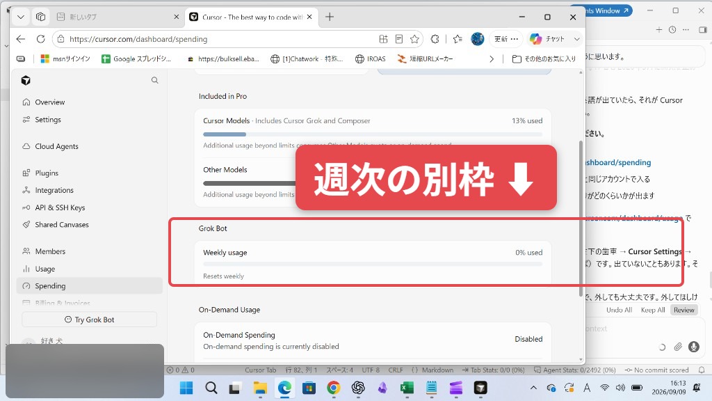
Task: Click the microphone icon in Cursor chat
Action: pos(693,347)
